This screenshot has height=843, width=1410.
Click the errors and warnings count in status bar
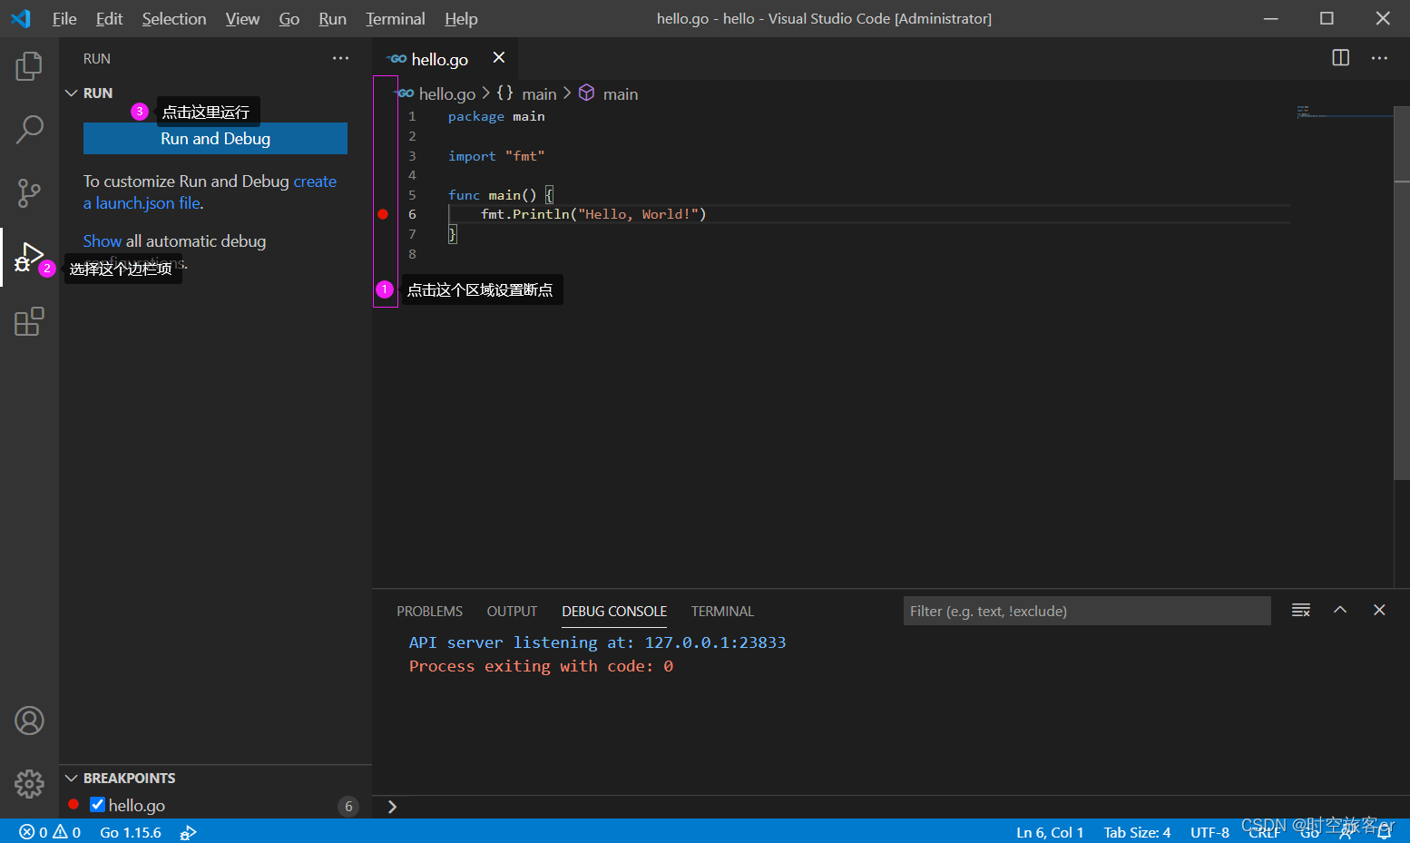click(50, 832)
